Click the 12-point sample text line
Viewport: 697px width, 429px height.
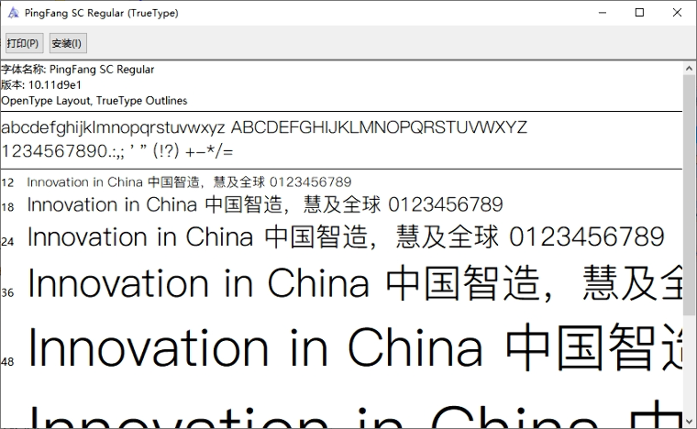(x=189, y=182)
